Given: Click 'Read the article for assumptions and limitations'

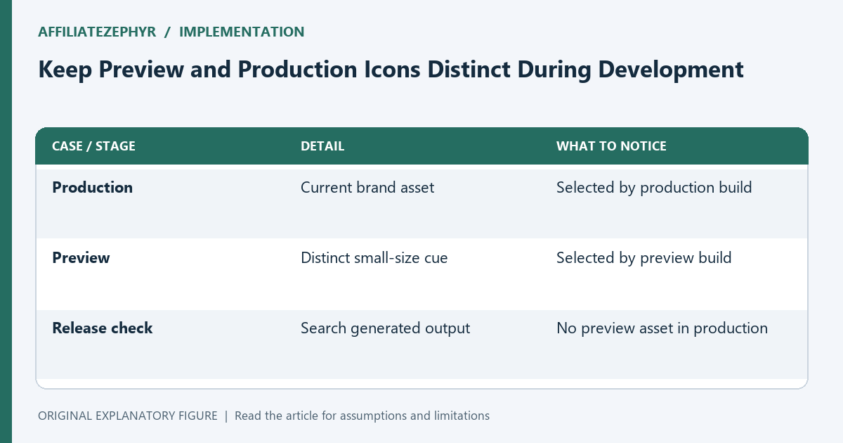Looking at the screenshot, I should [362, 416].
